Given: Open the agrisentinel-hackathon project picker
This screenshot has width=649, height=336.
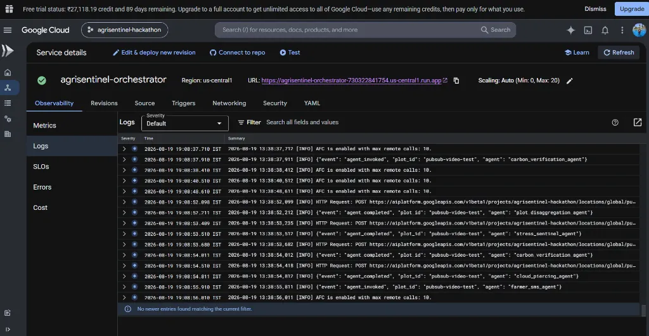Looking at the screenshot, I should (125, 30).
